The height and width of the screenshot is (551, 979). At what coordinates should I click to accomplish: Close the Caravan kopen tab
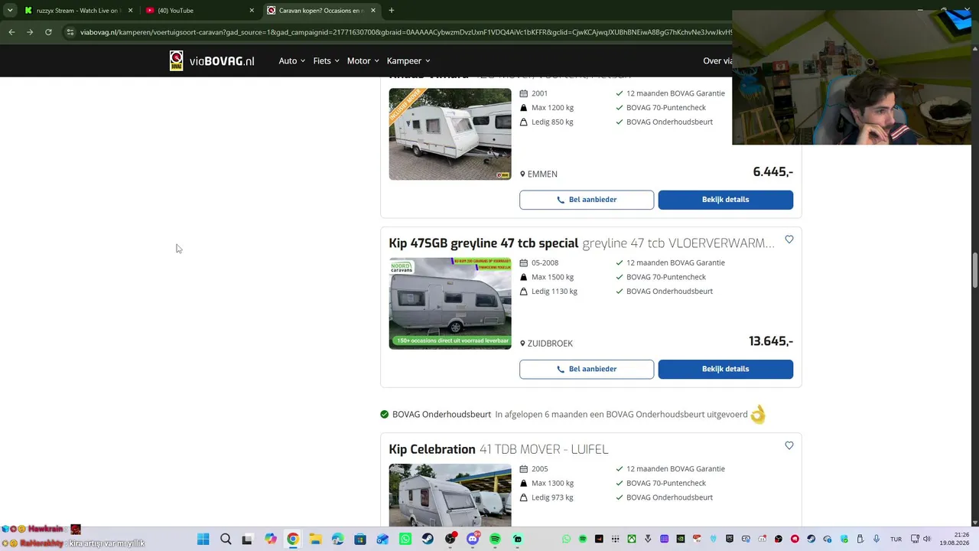373,11
